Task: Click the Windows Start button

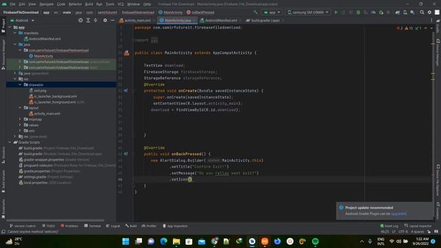Action: 125,241
